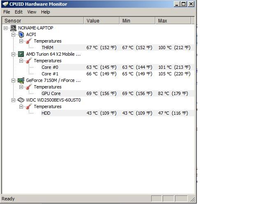Select the ACPI label

(x=31, y=34)
